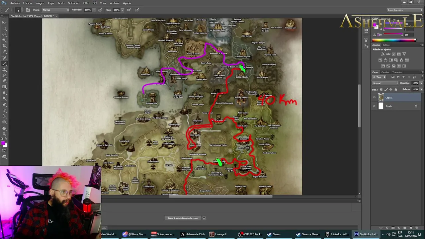Screen dimensions: 425x239
Task: Click the Capa 1 layer thumbnail
Action: (x=381, y=98)
